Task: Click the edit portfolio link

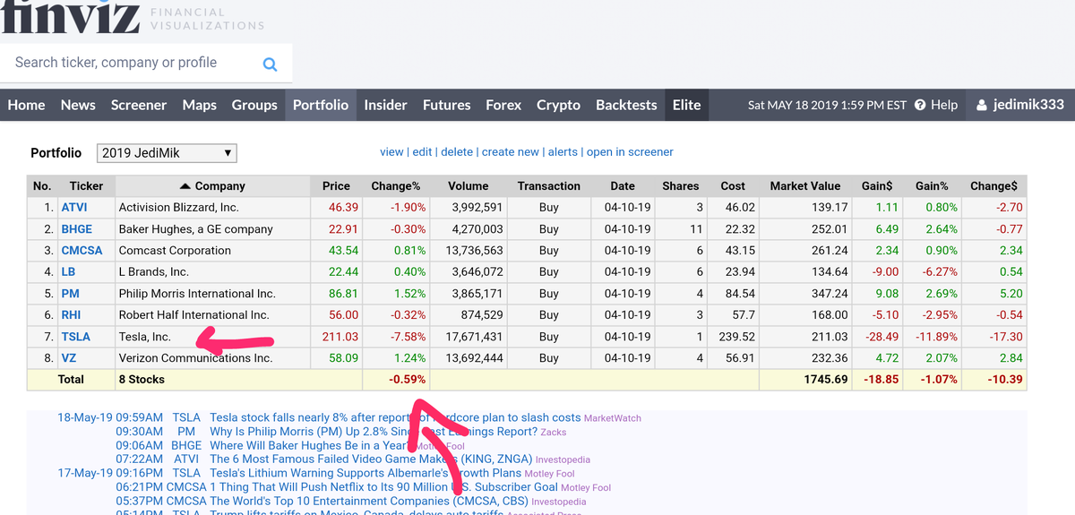Action: click(422, 152)
